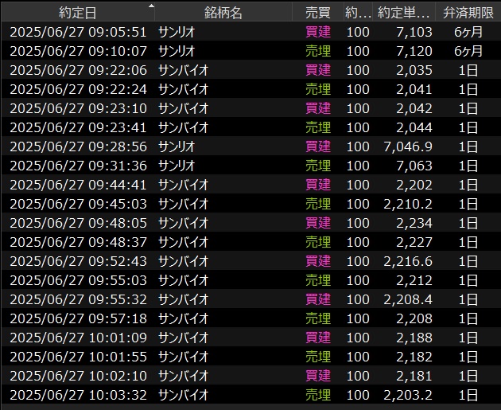Select the 09:45:03 timestamp cell
This screenshot has height=410, width=501.
point(78,204)
